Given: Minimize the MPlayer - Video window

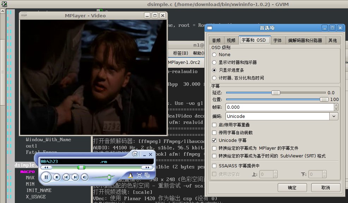Looking at the screenshot, I should (147, 16).
